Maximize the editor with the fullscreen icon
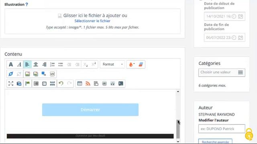The height and width of the screenshot is (144, 257). click(x=11, y=84)
